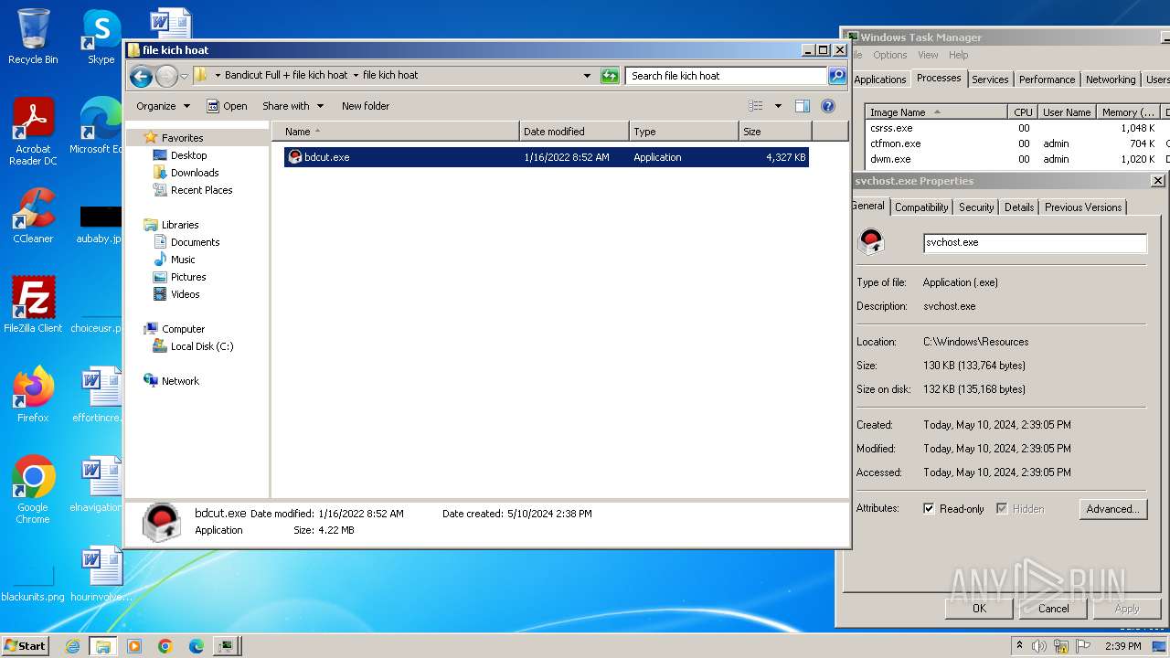Open the Share with dropdown
Viewport: 1170px width, 658px height.
[292, 106]
